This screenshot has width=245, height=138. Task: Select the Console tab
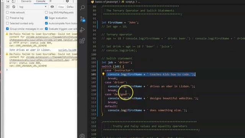click(41, 1)
